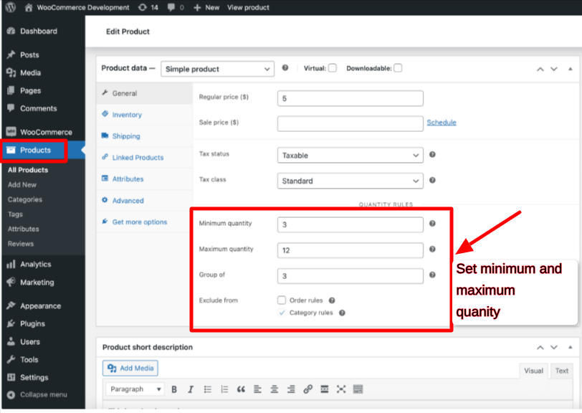Insert a numbered list
Viewport: 582px width, 413px height.
(224, 389)
